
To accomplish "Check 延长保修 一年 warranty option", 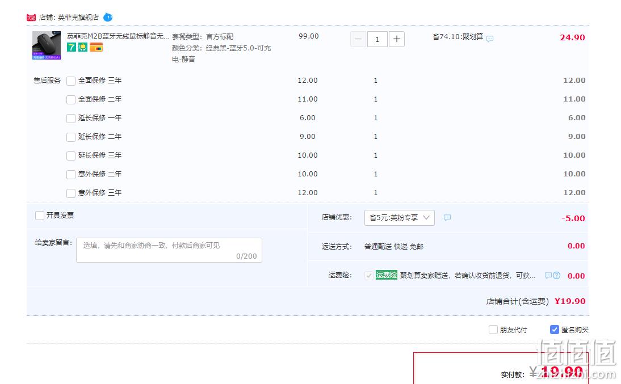I will (x=71, y=119).
